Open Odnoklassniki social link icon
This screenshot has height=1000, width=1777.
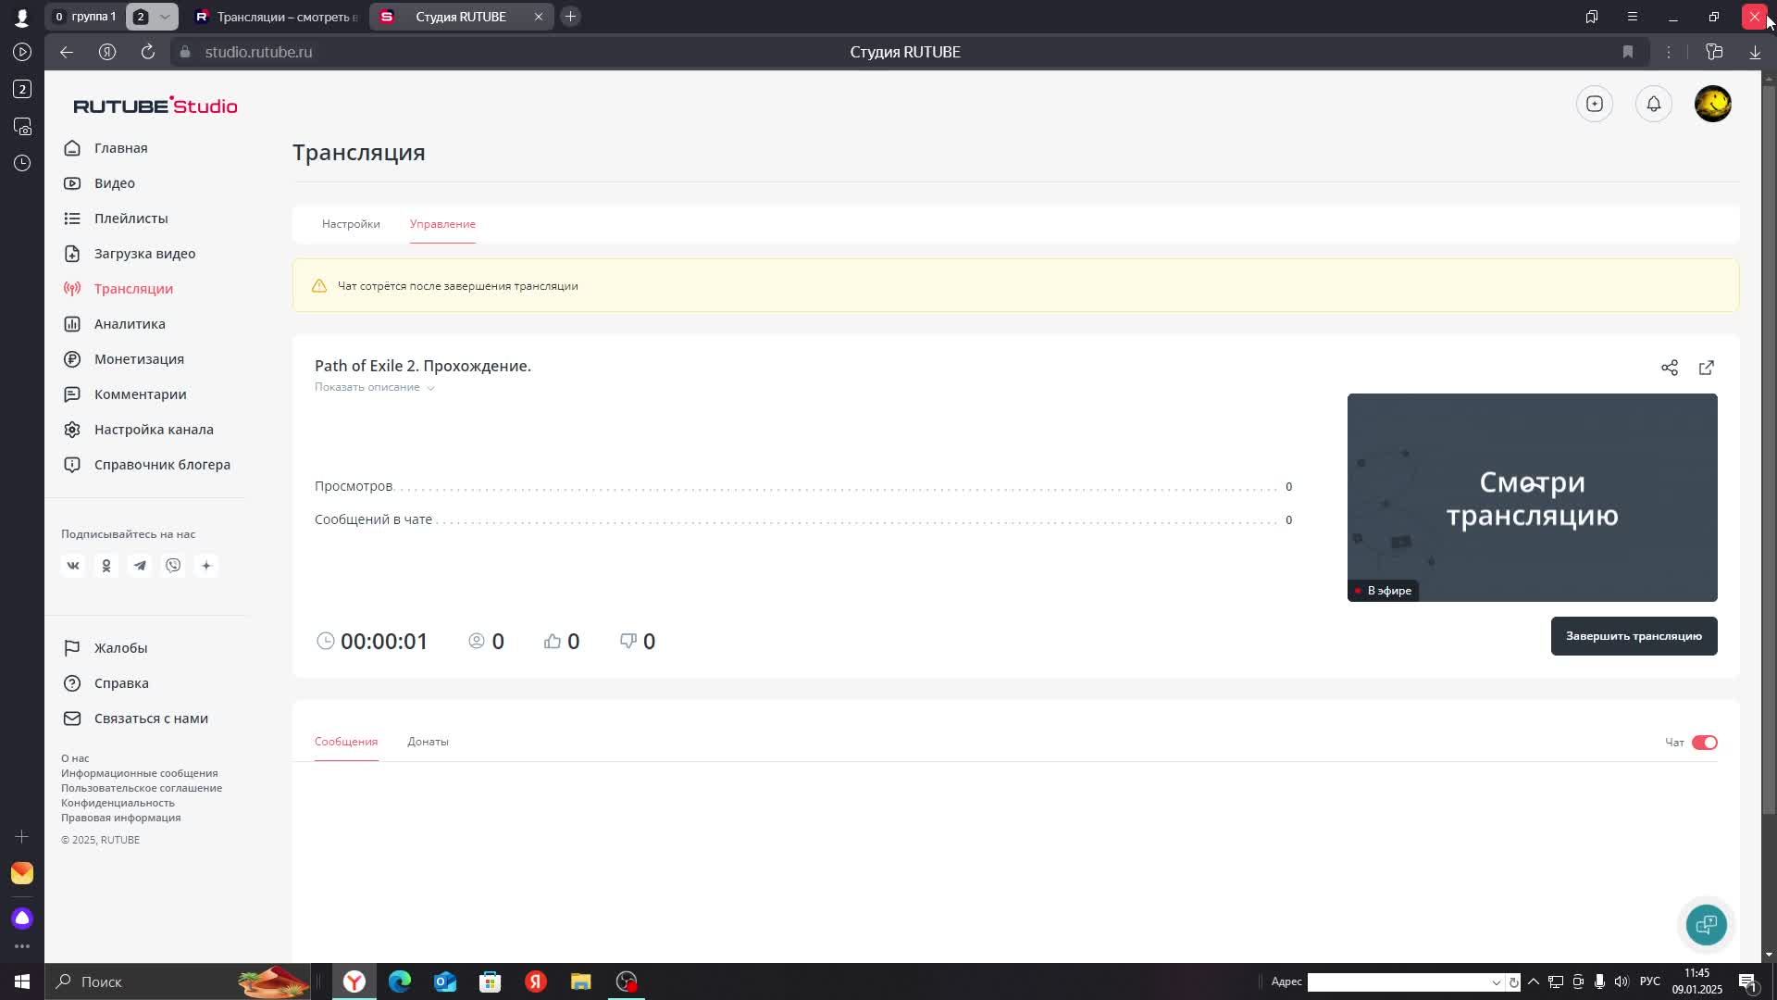pos(106,566)
